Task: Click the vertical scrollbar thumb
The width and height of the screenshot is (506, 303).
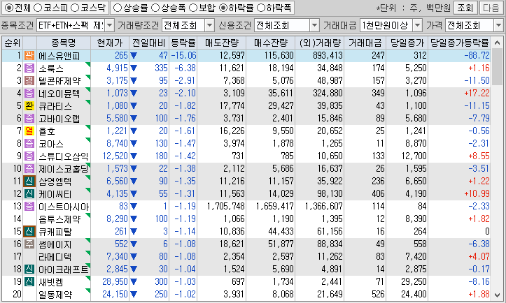Action: click(x=498, y=67)
